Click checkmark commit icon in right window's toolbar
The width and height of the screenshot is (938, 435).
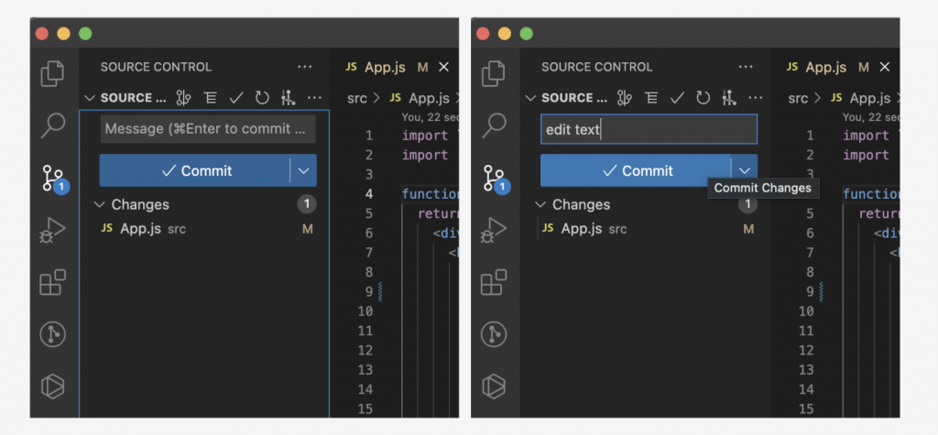[677, 98]
